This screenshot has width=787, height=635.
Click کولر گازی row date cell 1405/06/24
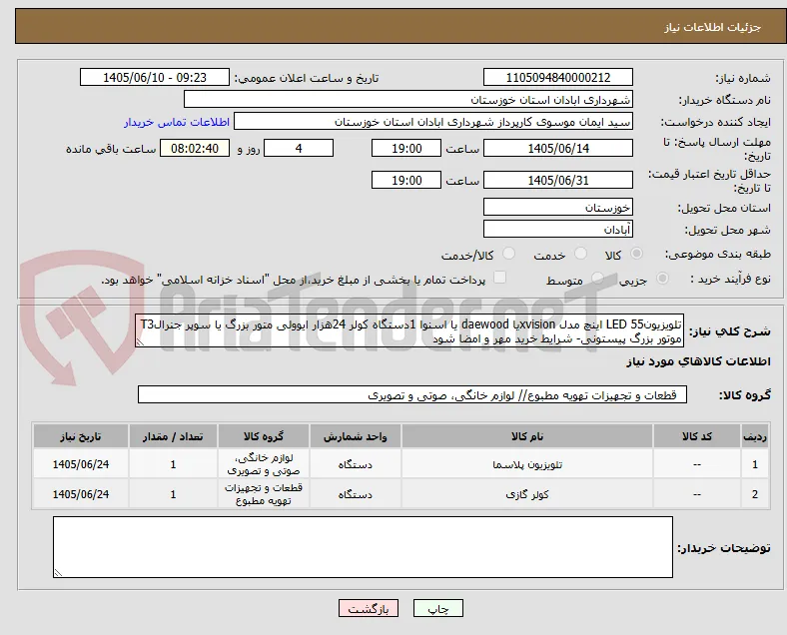[81, 494]
